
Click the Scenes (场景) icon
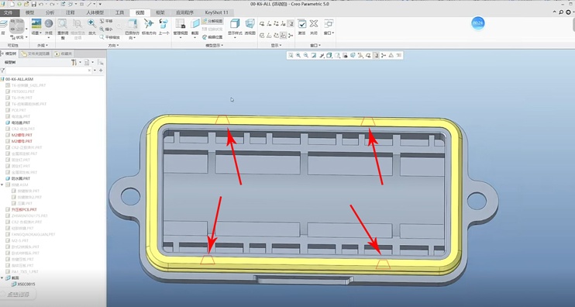pos(36,24)
